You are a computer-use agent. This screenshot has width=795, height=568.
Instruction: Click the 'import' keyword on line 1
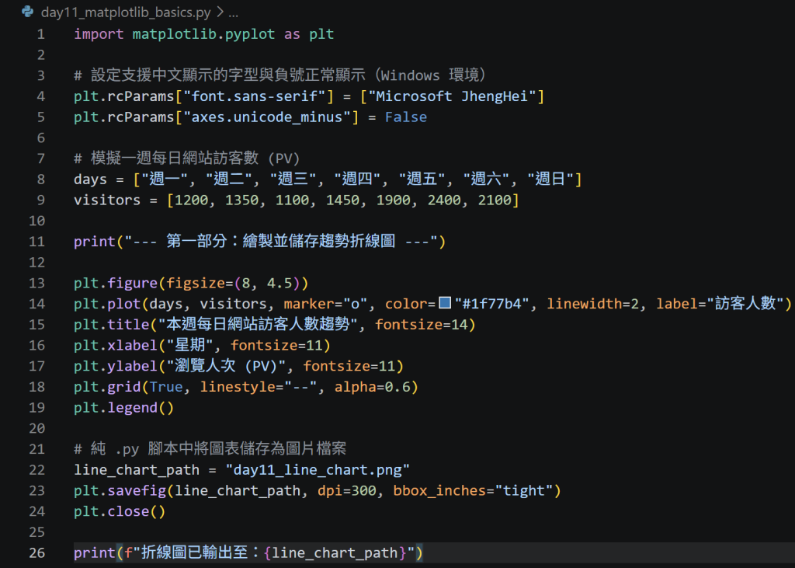[x=99, y=34]
